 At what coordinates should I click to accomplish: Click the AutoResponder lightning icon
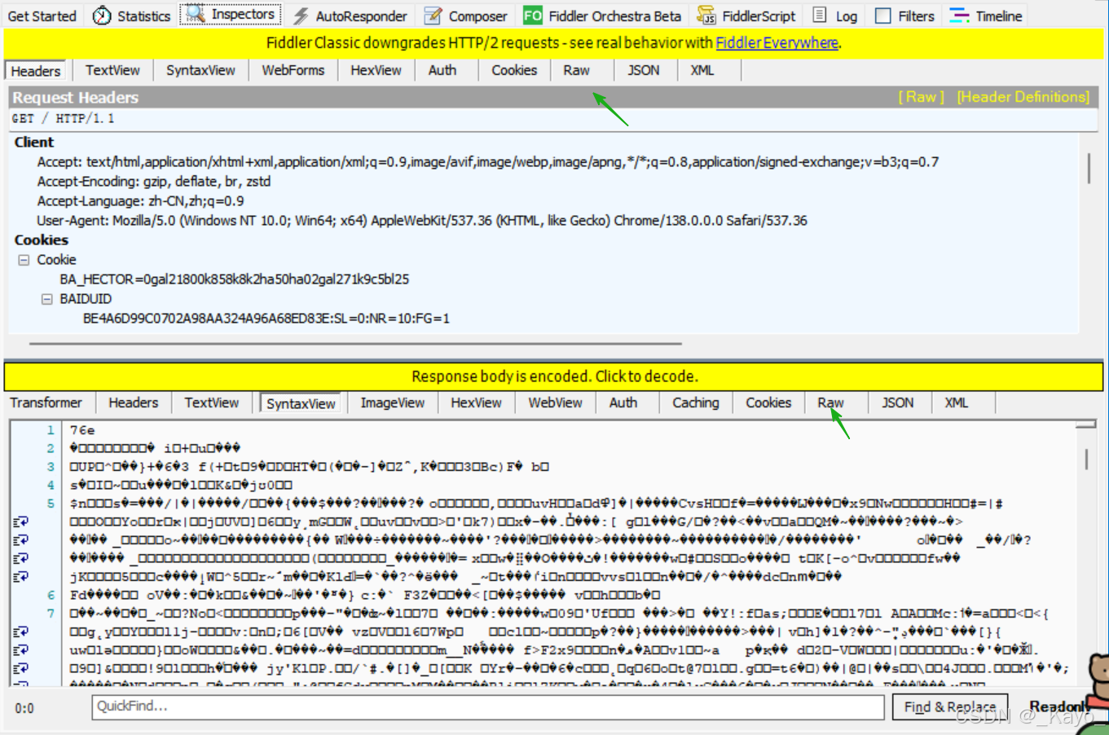coord(301,15)
